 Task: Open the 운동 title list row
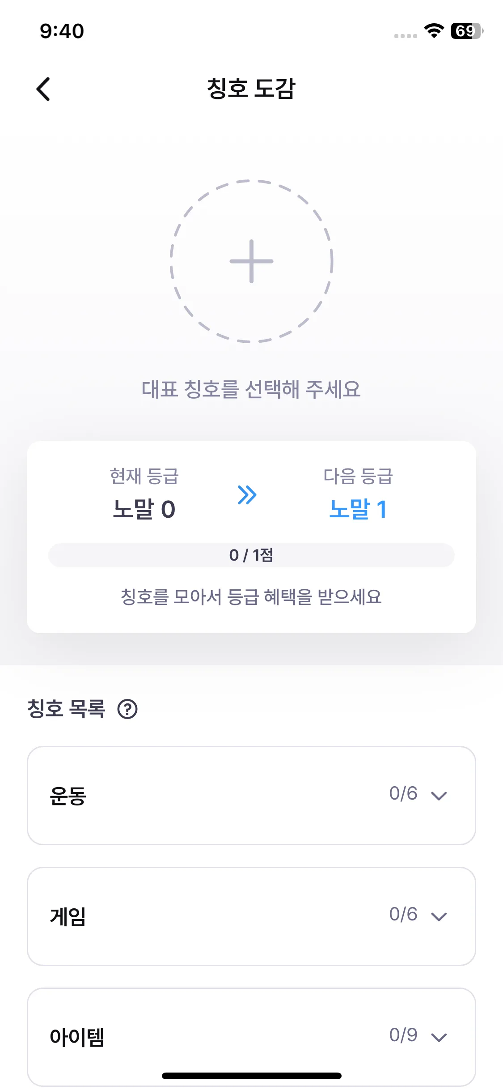[251, 795]
